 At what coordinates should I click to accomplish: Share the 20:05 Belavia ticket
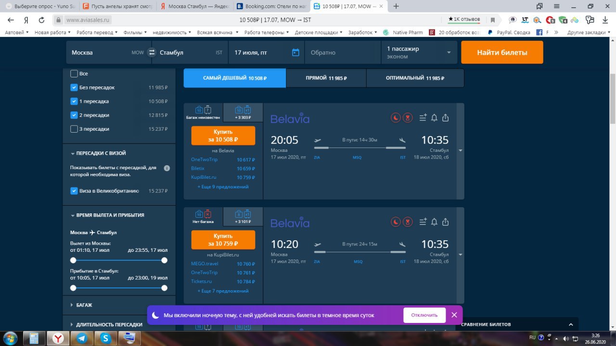pos(446,117)
